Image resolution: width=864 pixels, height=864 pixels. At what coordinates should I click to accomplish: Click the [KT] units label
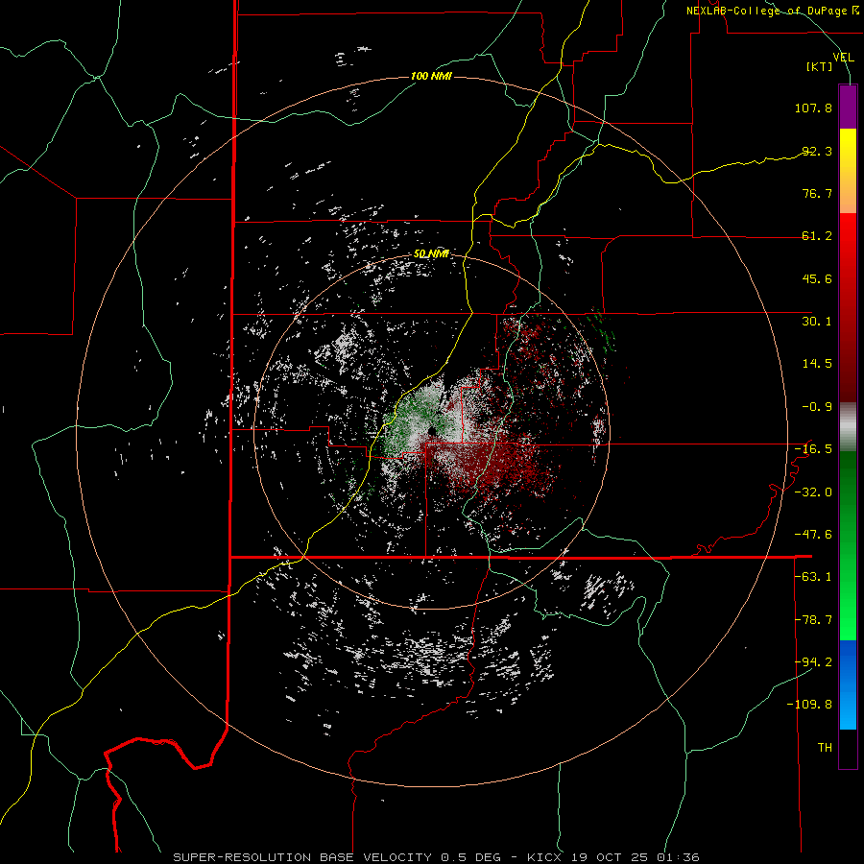[x=820, y=66]
